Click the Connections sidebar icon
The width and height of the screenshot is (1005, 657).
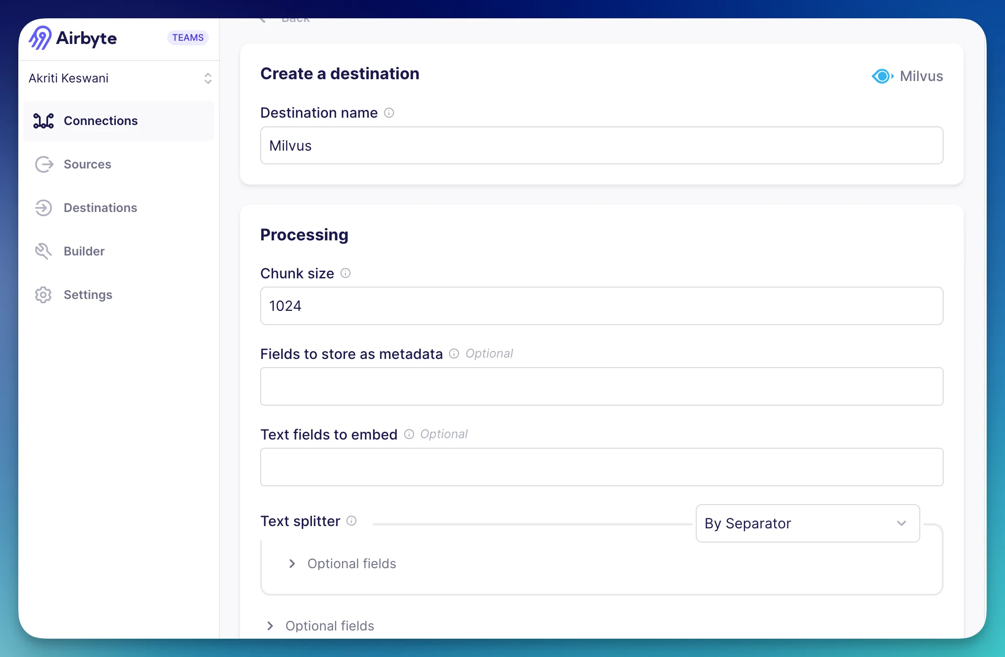click(x=44, y=121)
